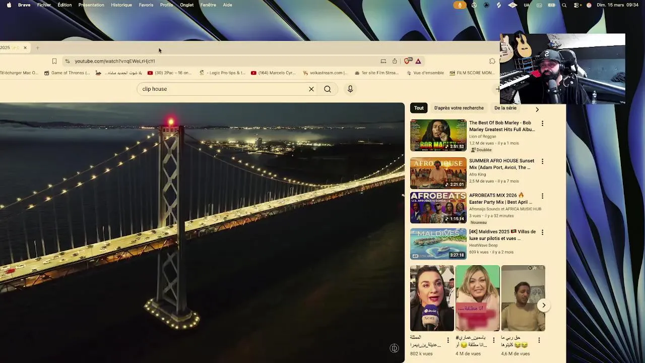Open Control Center in the menu bar

[576, 5]
